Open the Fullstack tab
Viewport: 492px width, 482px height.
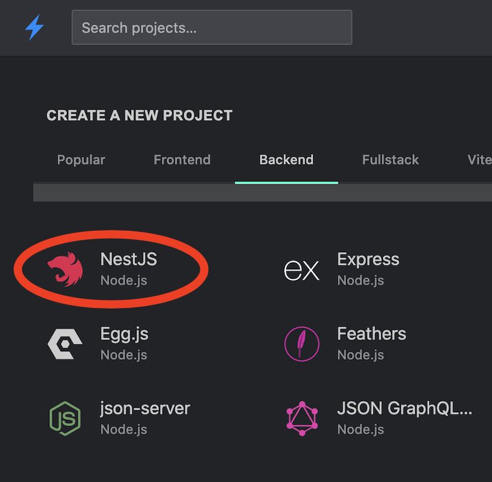pyautogui.click(x=391, y=159)
